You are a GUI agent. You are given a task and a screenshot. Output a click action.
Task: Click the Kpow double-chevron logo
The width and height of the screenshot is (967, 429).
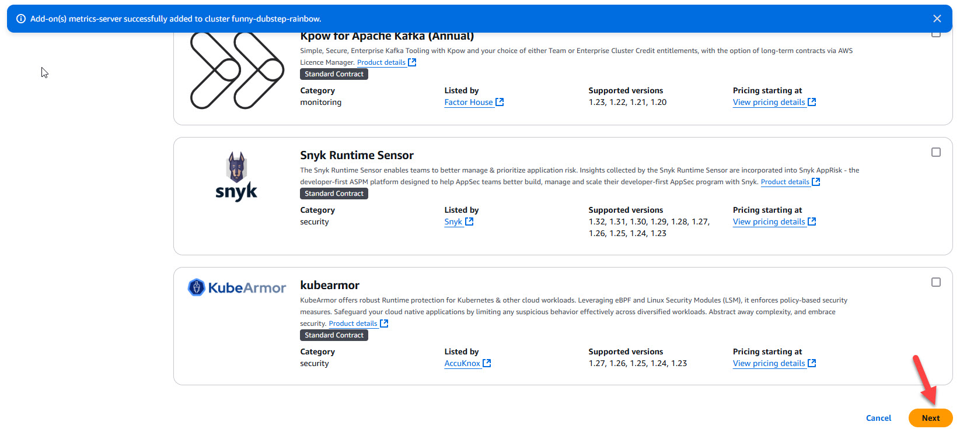[236, 71]
